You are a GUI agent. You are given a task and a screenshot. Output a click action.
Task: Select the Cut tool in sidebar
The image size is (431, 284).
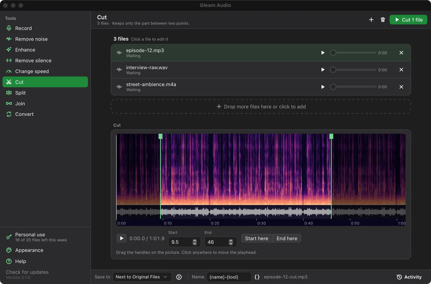pyautogui.click(x=45, y=82)
